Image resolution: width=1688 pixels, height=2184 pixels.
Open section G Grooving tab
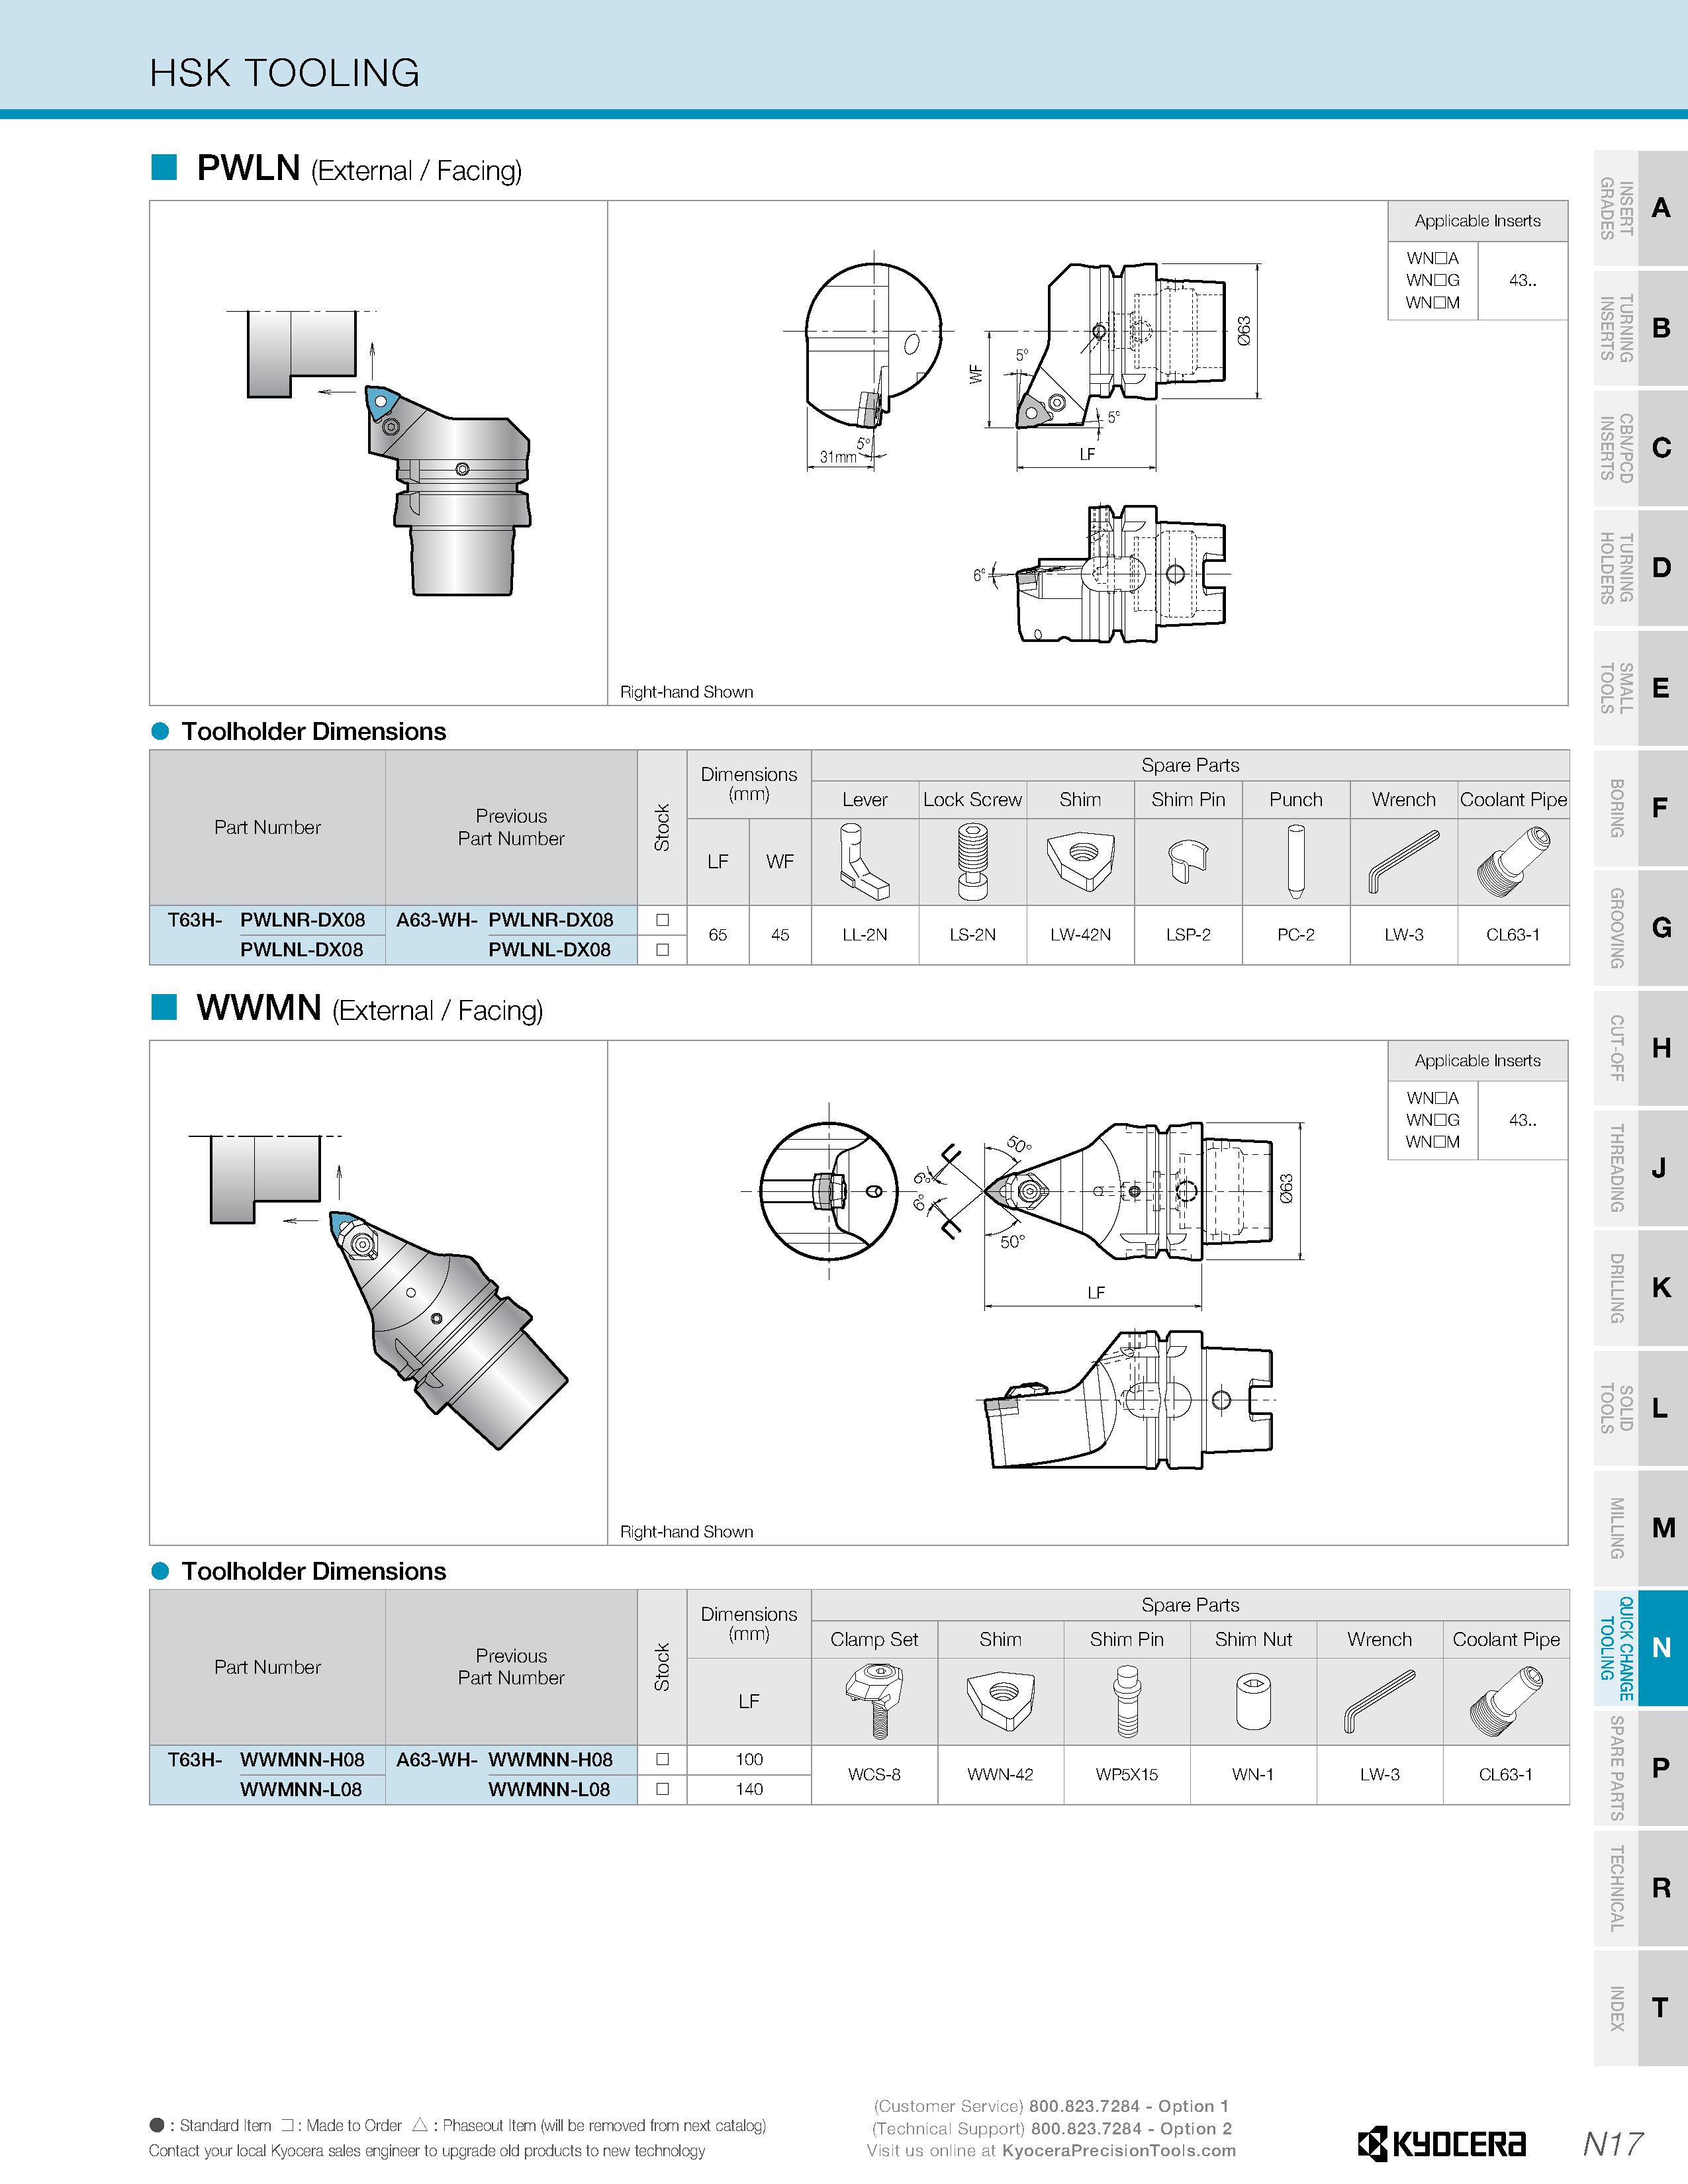(1640, 928)
